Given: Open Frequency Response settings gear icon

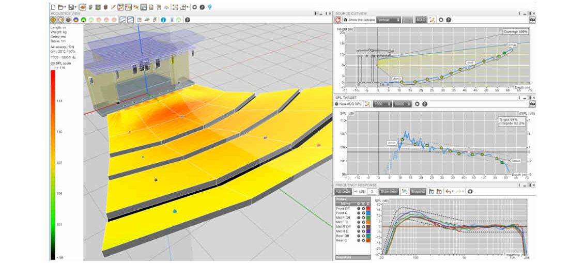Looking at the screenshot, I should click(x=470, y=191).
